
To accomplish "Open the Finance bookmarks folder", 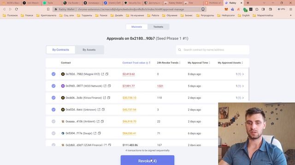I will [27, 16].
